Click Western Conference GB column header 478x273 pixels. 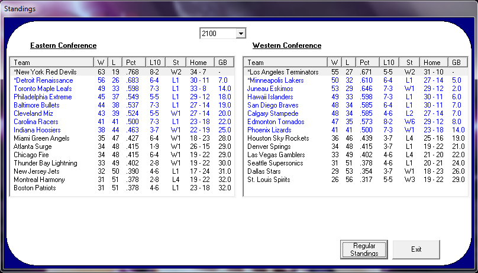[x=456, y=62]
